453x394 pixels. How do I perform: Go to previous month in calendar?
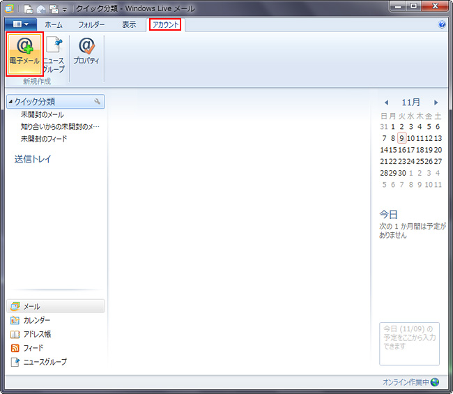[386, 103]
